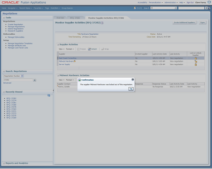Click the notifications bell icon (4124)

tap(135, 8)
